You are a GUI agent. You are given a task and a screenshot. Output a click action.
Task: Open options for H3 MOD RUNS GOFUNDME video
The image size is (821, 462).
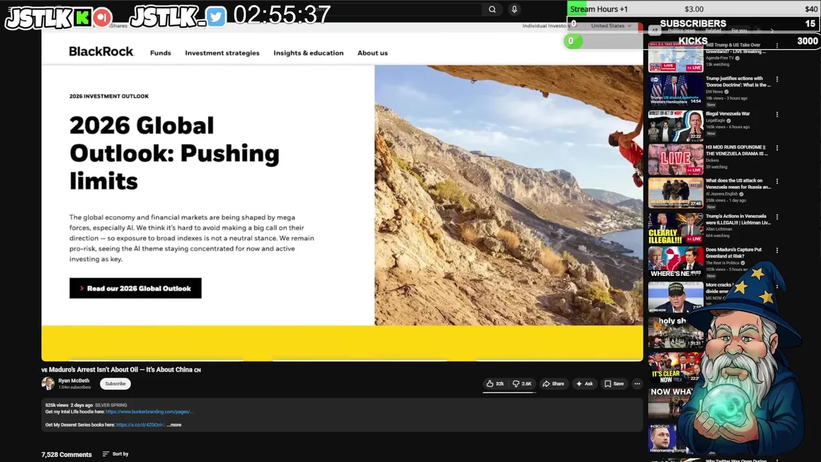point(777,148)
